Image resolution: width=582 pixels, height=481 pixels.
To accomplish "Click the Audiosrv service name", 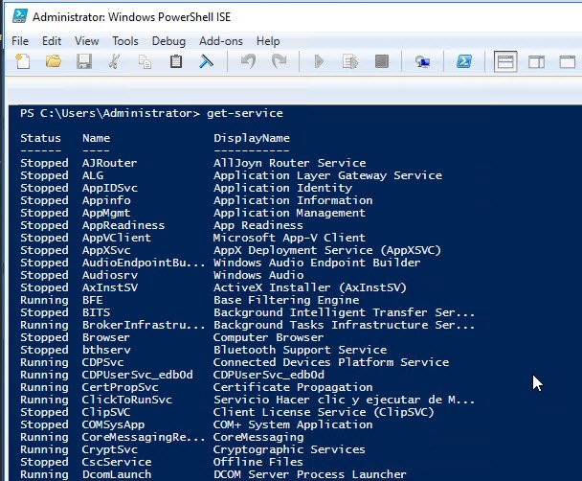I will (x=110, y=275).
